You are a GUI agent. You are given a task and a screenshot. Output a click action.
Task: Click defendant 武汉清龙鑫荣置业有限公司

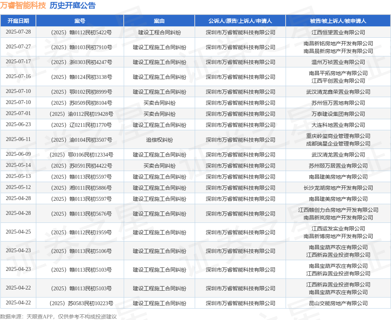point(338,92)
